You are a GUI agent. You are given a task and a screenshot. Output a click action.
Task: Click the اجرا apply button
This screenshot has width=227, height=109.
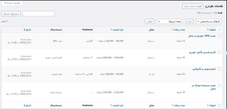pos(190,22)
